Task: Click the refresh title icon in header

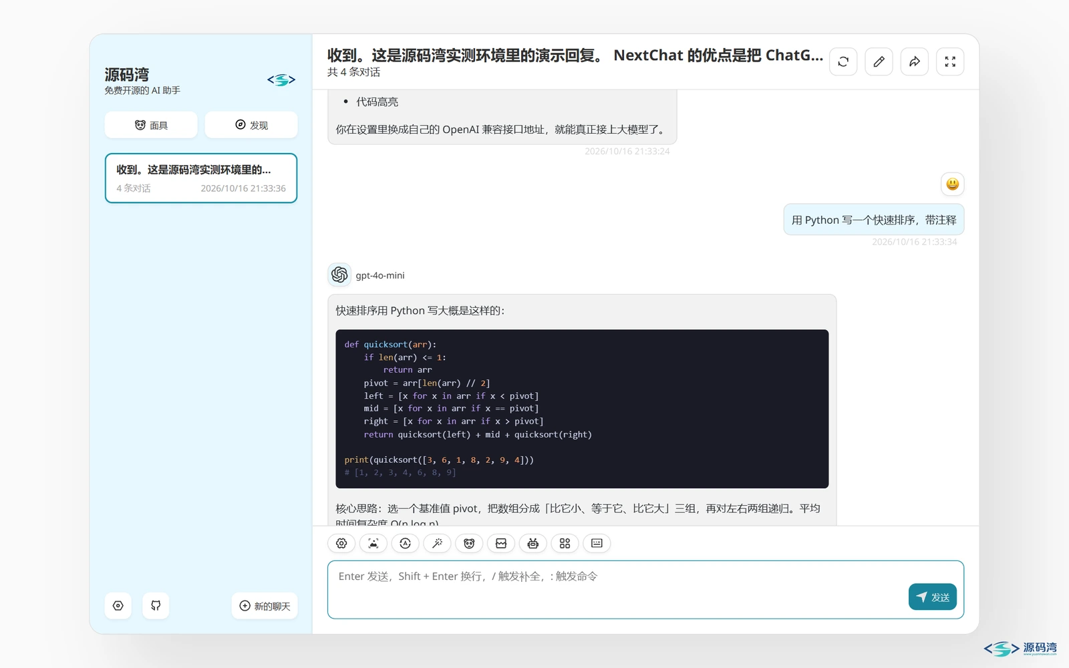Action: tap(843, 62)
